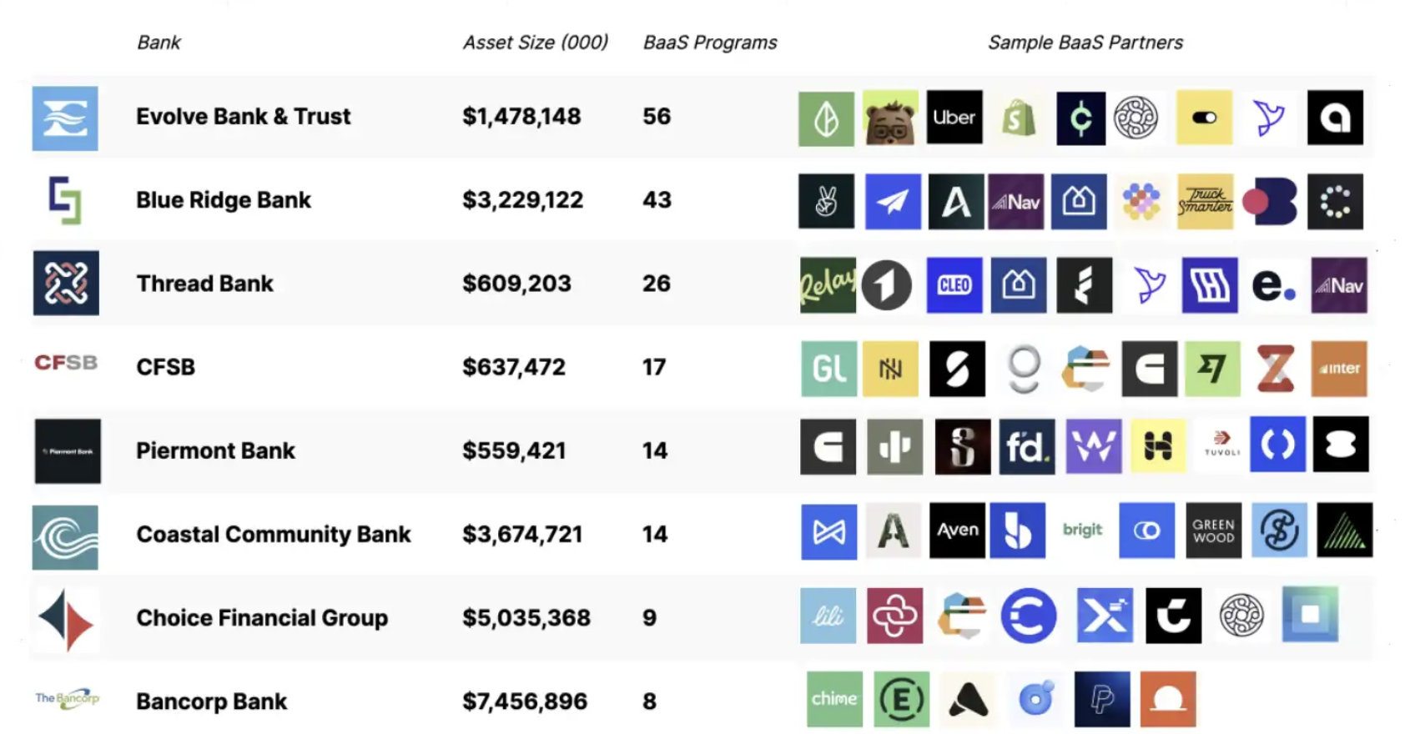Click the BaaS Programs column header

710,43
